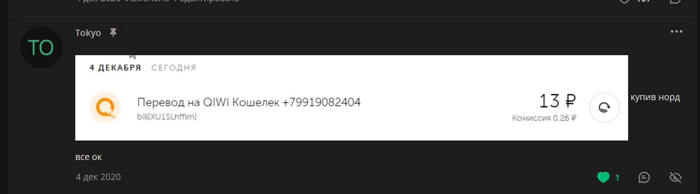Image resolution: width=700 pixels, height=194 pixels.
Task: Click the comment icon in the top post
Action: tap(675, 1)
